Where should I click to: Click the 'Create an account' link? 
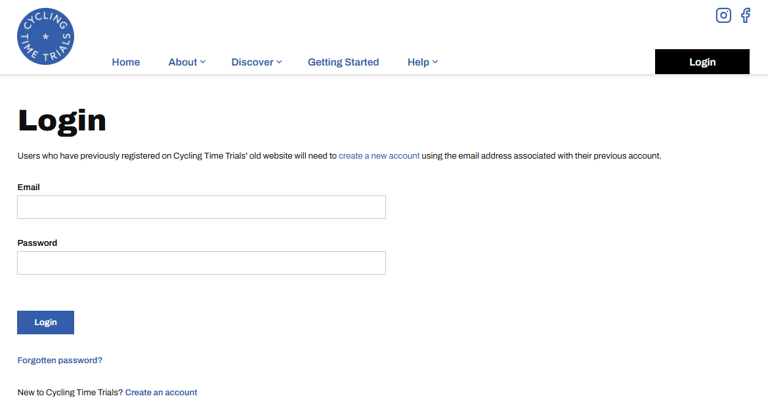click(161, 393)
